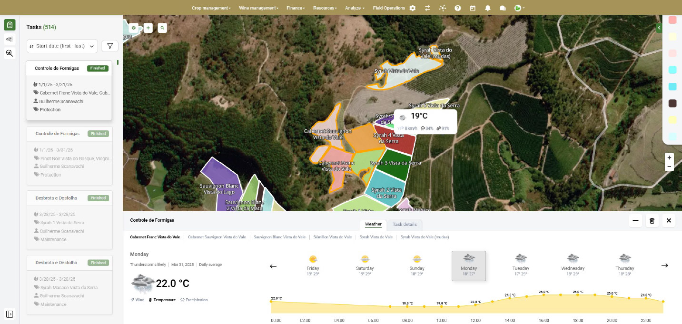
Task: Open the scouting magnifier sidebar icon
Action: click(10, 53)
